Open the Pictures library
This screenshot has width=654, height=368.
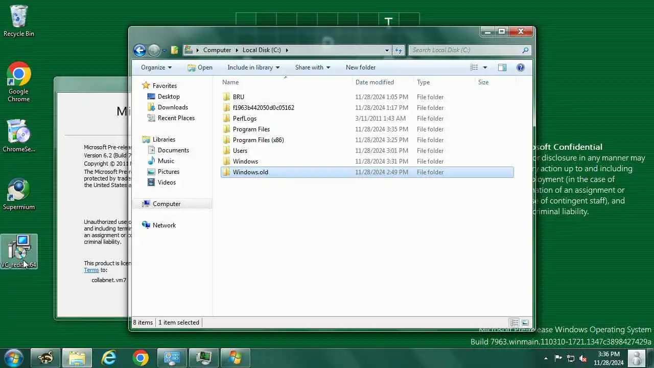[168, 172]
